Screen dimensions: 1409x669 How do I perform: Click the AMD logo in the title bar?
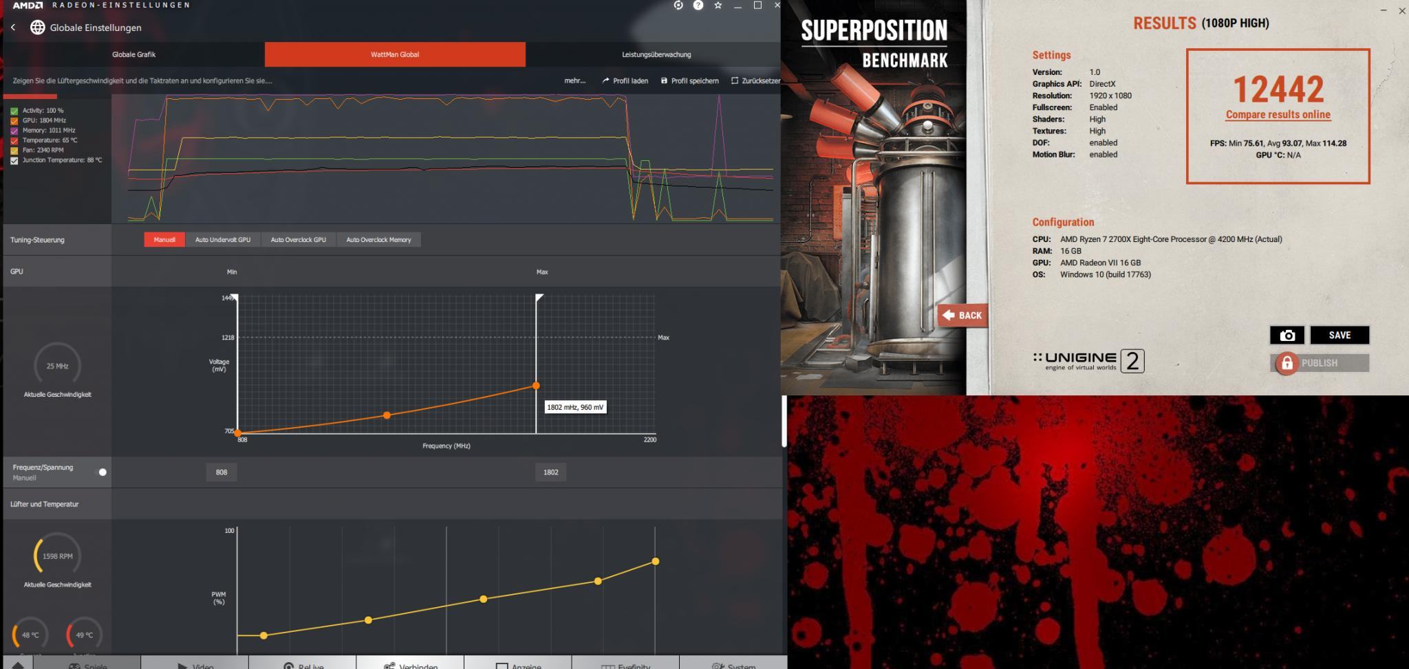click(28, 6)
